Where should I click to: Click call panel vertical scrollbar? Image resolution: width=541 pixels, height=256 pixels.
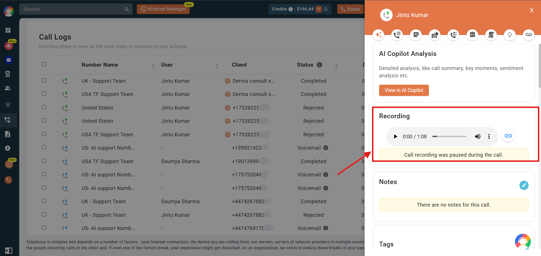pyautogui.click(x=540, y=66)
